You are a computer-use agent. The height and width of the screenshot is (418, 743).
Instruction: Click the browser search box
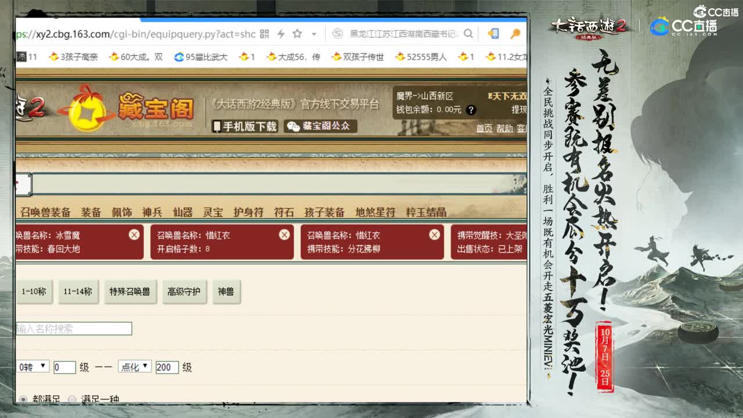pyautogui.click(x=404, y=34)
